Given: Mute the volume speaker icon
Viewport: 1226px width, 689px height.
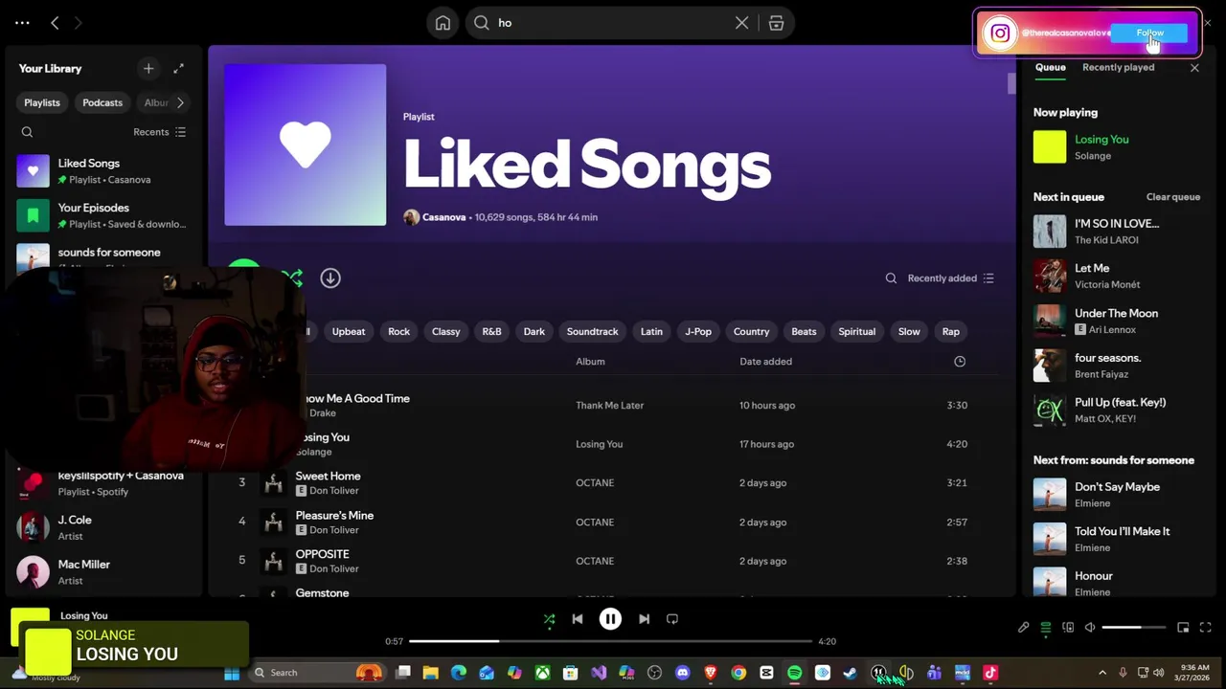Looking at the screenshot, I should point(1090,628).
